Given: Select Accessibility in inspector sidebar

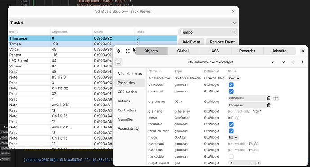Looking at the screenshot, I should click(130, 128).
